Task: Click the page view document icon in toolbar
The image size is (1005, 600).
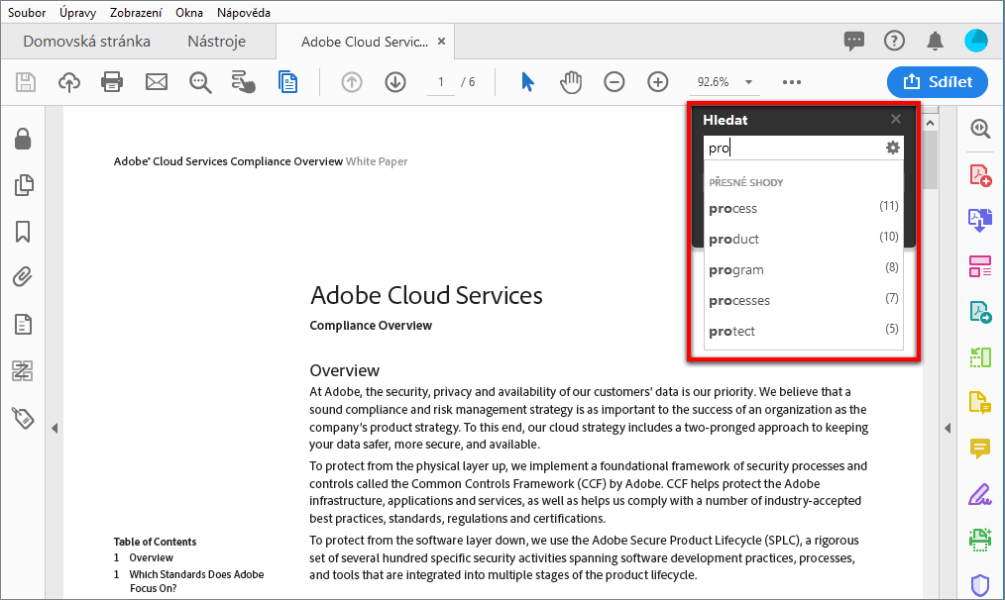Action: click(x=287, y=82)
